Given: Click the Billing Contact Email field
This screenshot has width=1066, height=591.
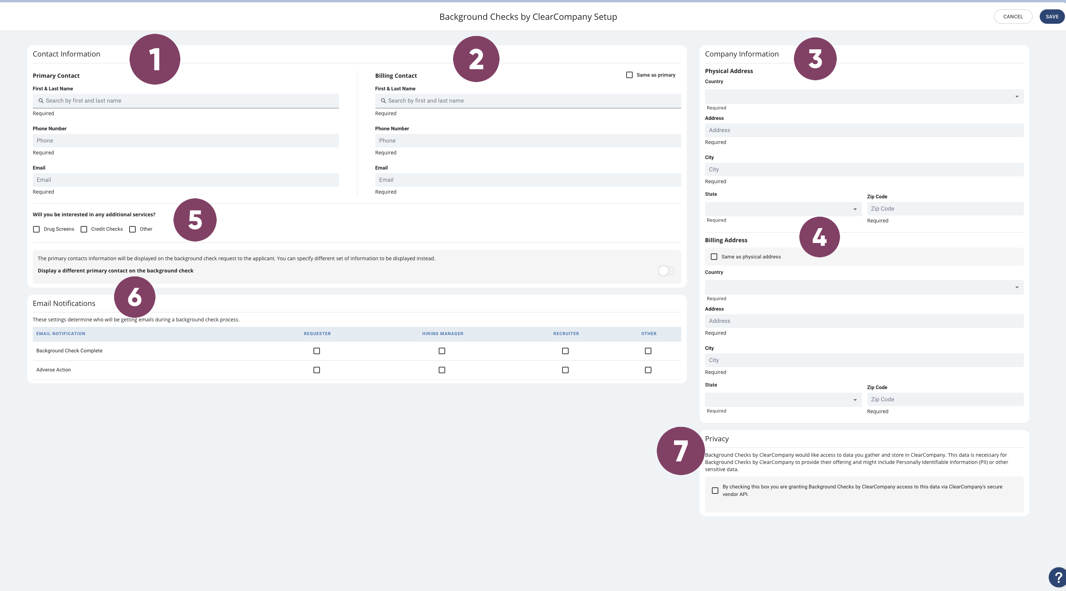Looking at the screenshot, I should [x=528, y=180].
